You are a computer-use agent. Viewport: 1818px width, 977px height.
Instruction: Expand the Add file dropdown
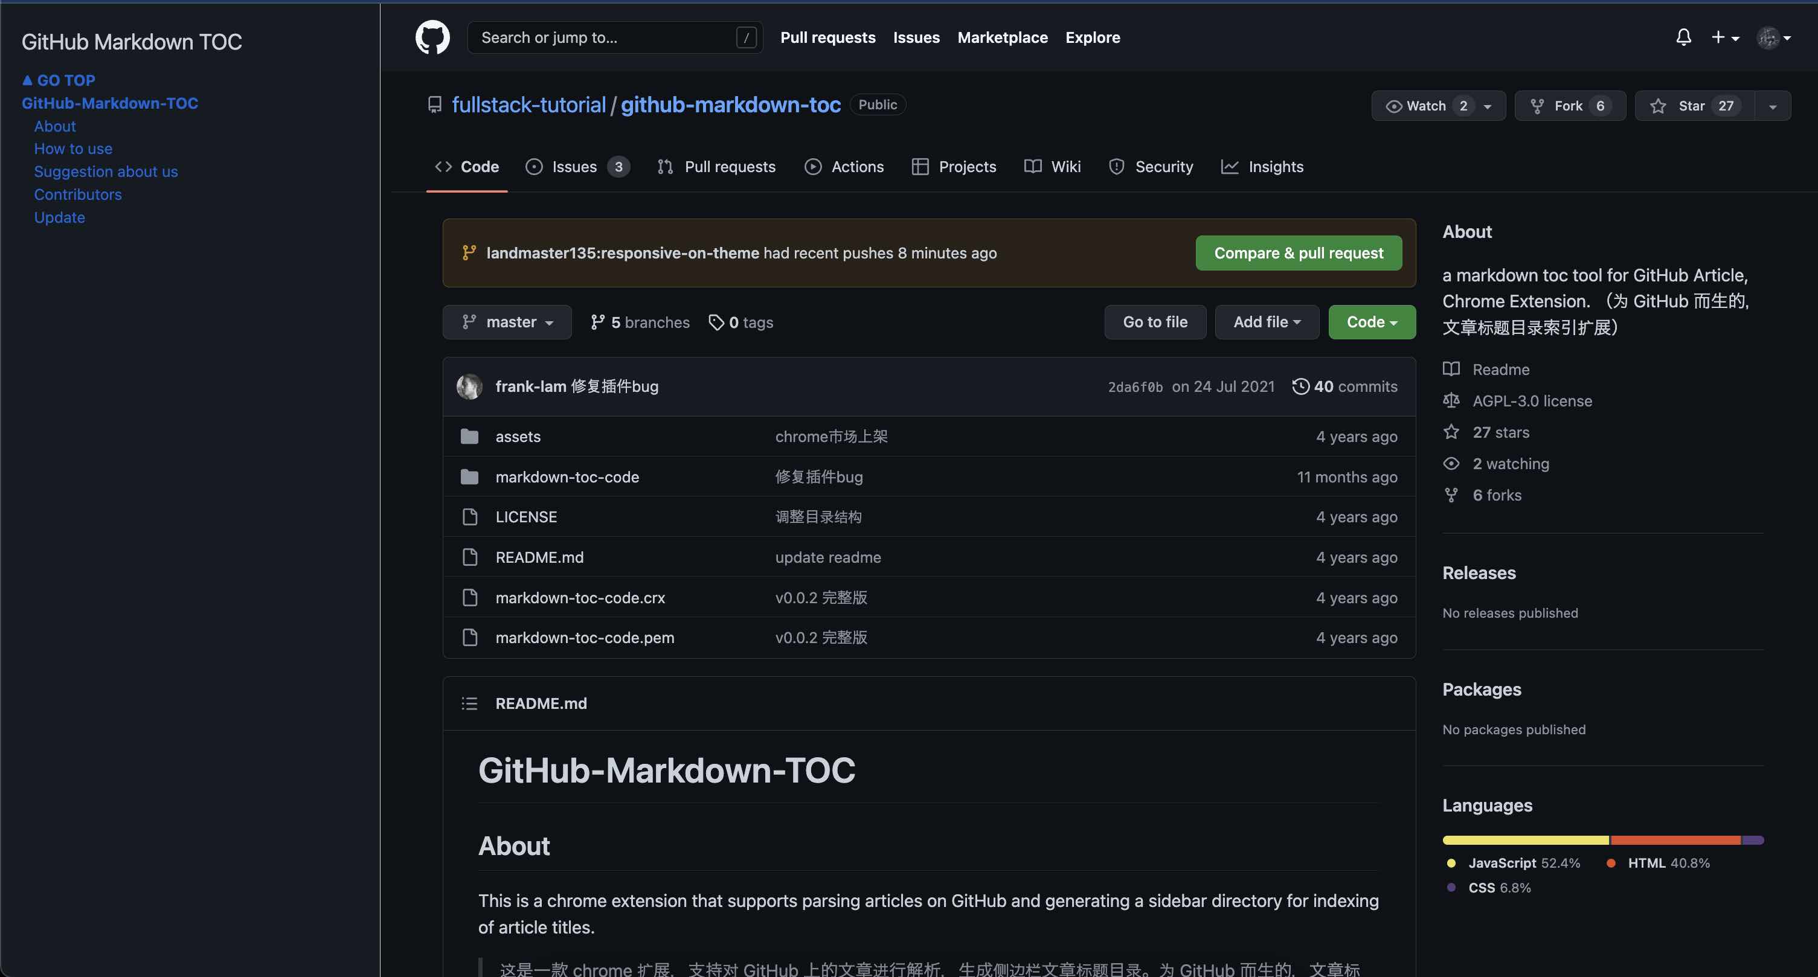(x=1266, y=322)
